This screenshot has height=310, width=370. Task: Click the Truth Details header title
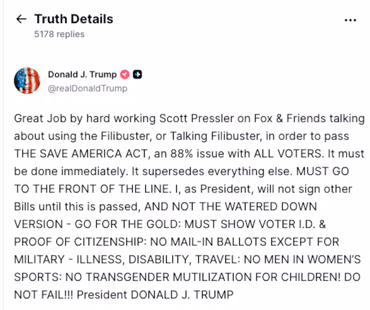[73, 19]
